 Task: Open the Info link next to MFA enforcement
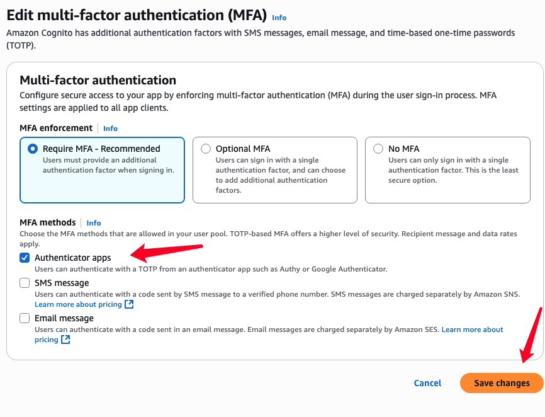point(110,129)
